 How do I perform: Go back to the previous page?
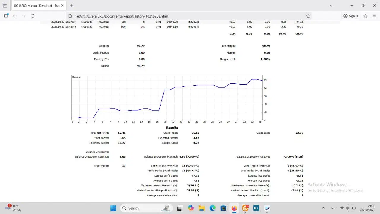(x=15, y=16)
